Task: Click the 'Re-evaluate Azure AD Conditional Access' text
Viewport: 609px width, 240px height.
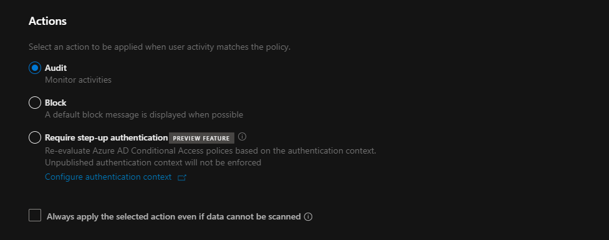Action: pyautogui.click(x=211, y=151)
